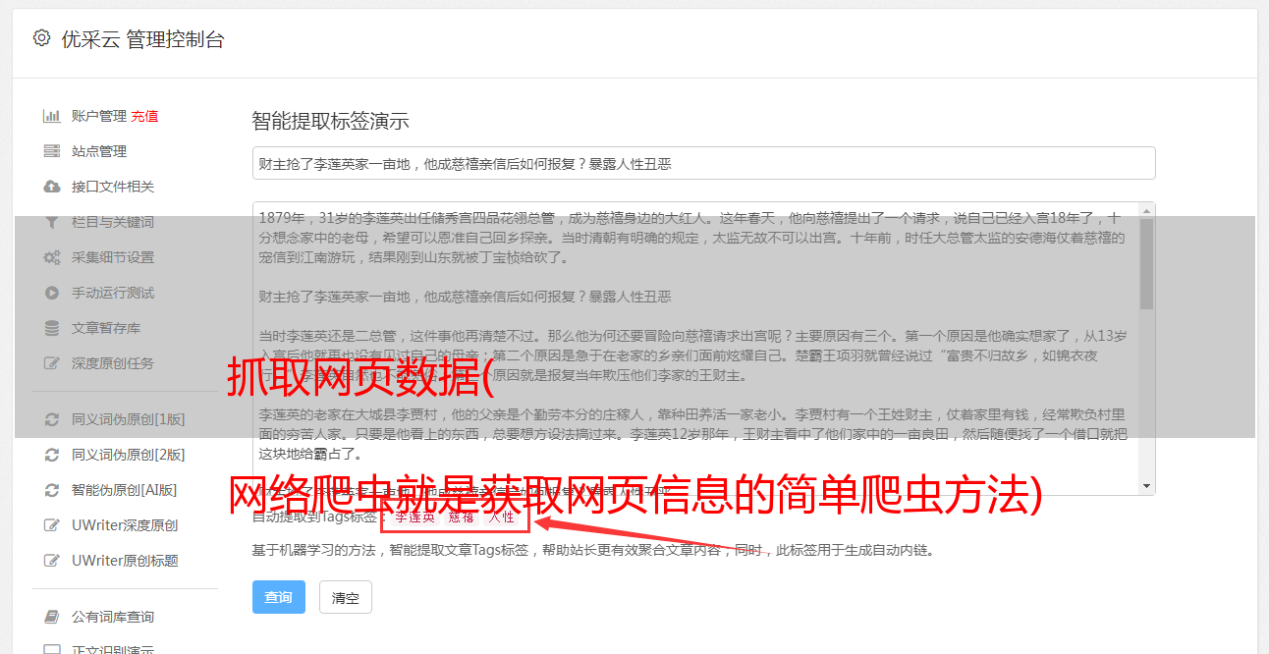Click the server icon next to 站点管理
This screenshot has height=654, width=1269.
coord(52,151)
